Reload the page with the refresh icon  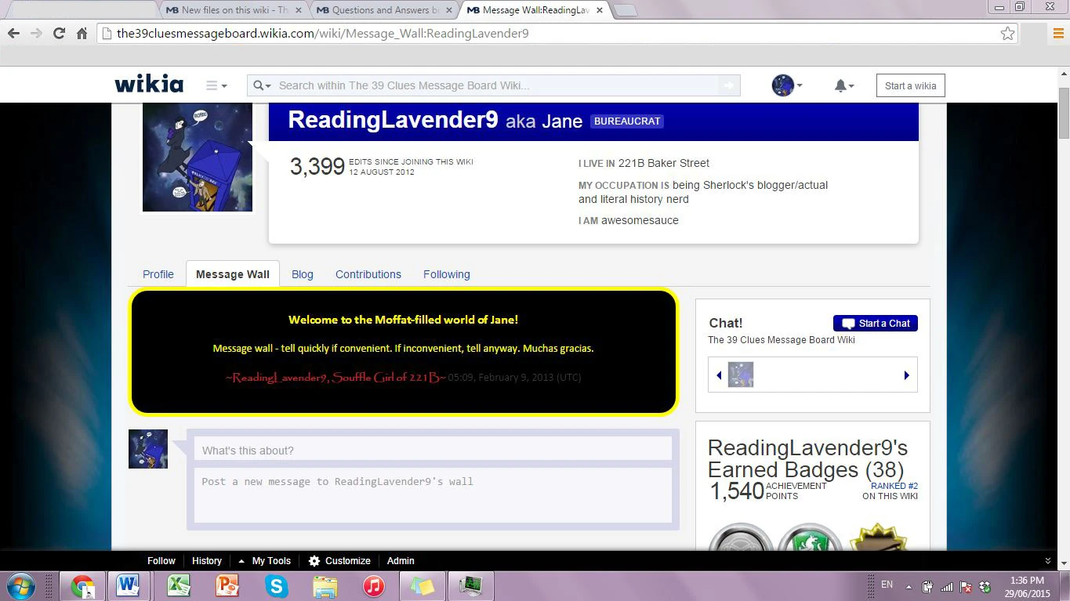59,34
